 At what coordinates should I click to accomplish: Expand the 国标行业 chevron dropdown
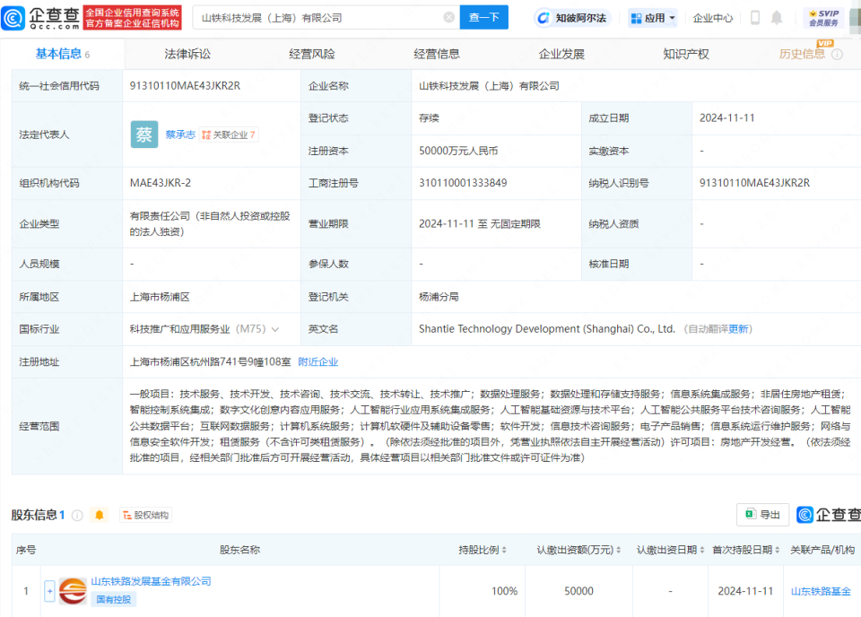[275, 329]
